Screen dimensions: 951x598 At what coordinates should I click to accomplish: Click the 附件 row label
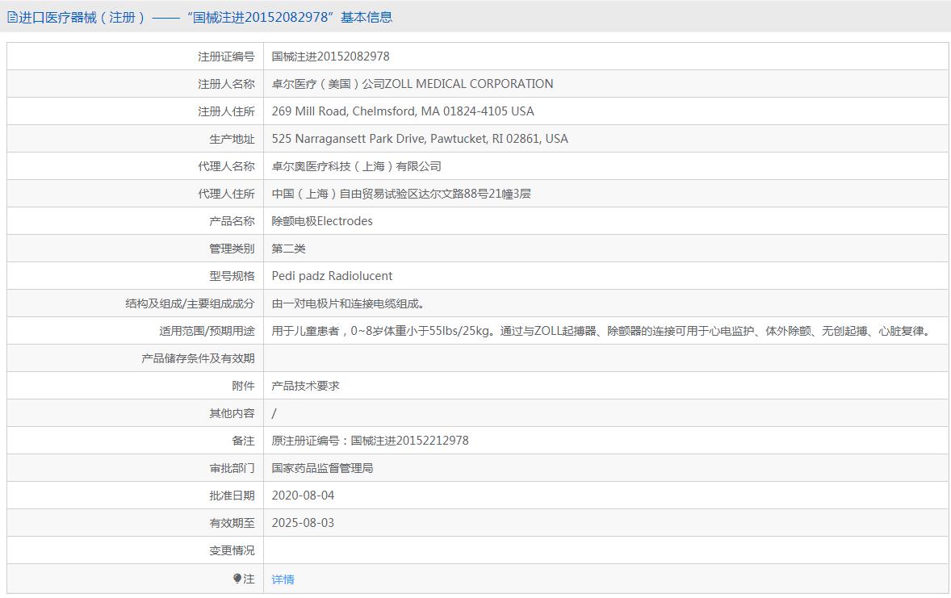[243, 386]
